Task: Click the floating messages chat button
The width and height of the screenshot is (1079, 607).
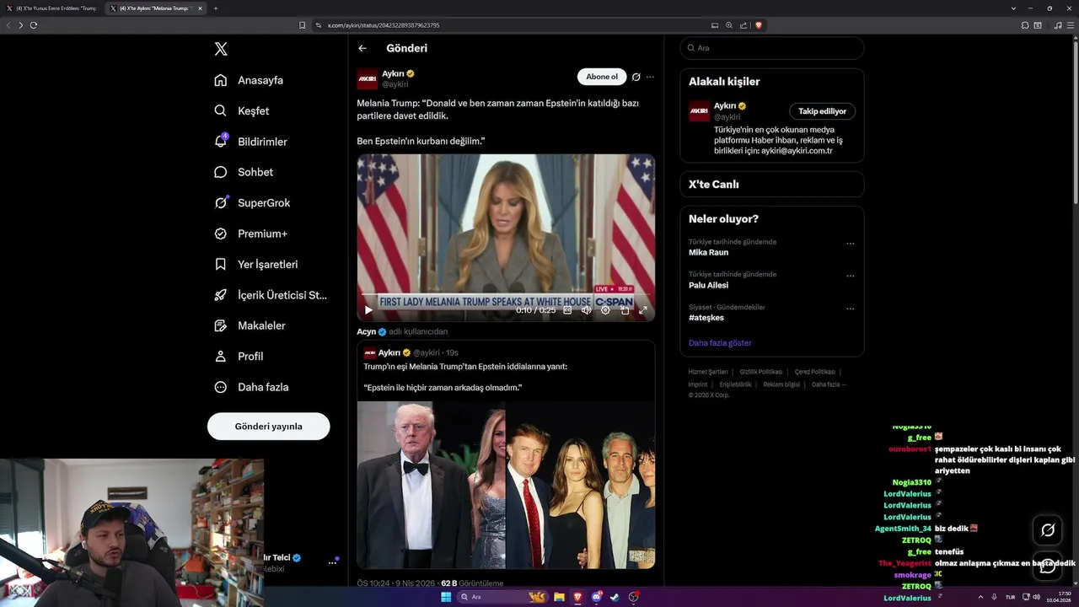Action: pyautogui.click(x=1048, y=567)
